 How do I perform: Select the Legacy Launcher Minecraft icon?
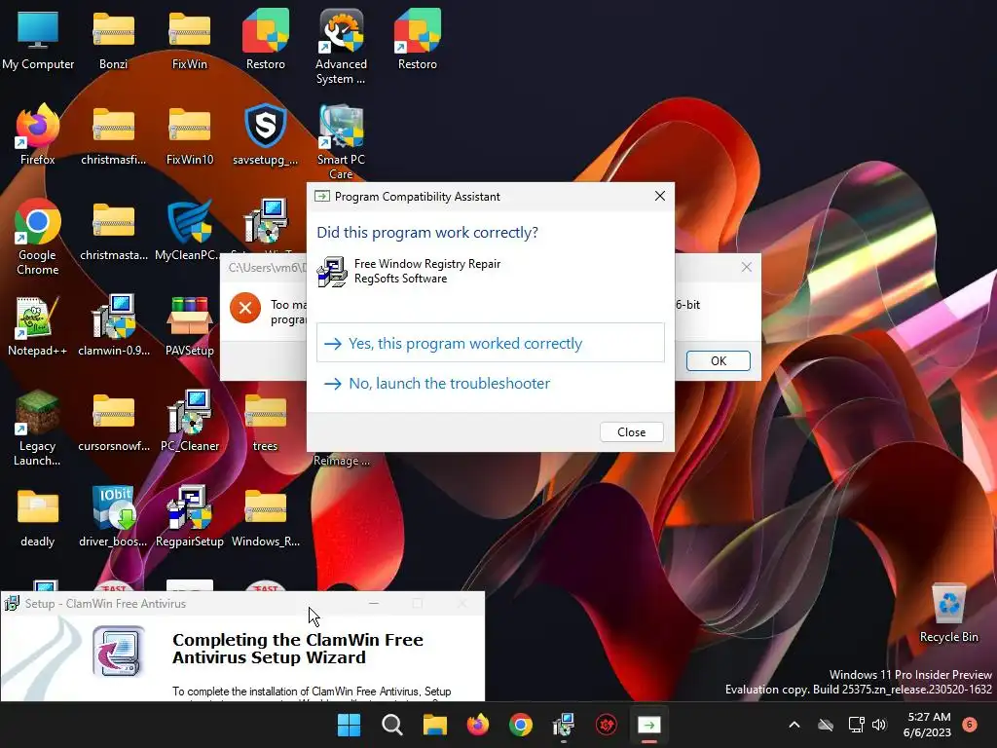[x=38, y=428]
